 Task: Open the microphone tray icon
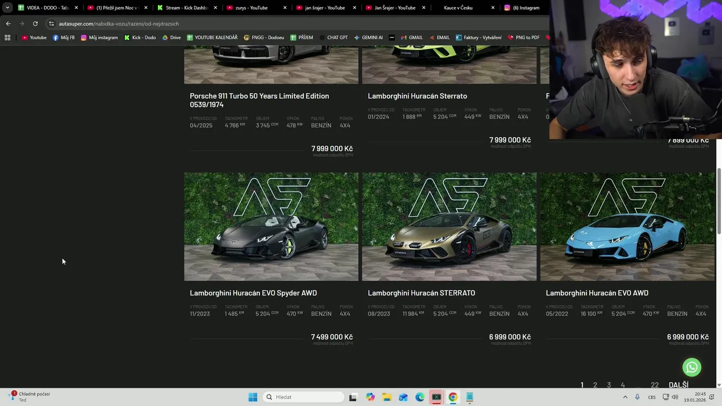click(637, 397)
